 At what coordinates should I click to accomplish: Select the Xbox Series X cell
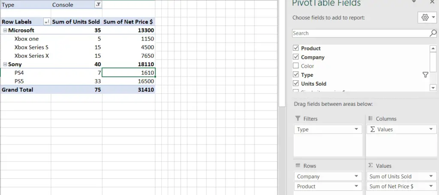click(26, 56)
